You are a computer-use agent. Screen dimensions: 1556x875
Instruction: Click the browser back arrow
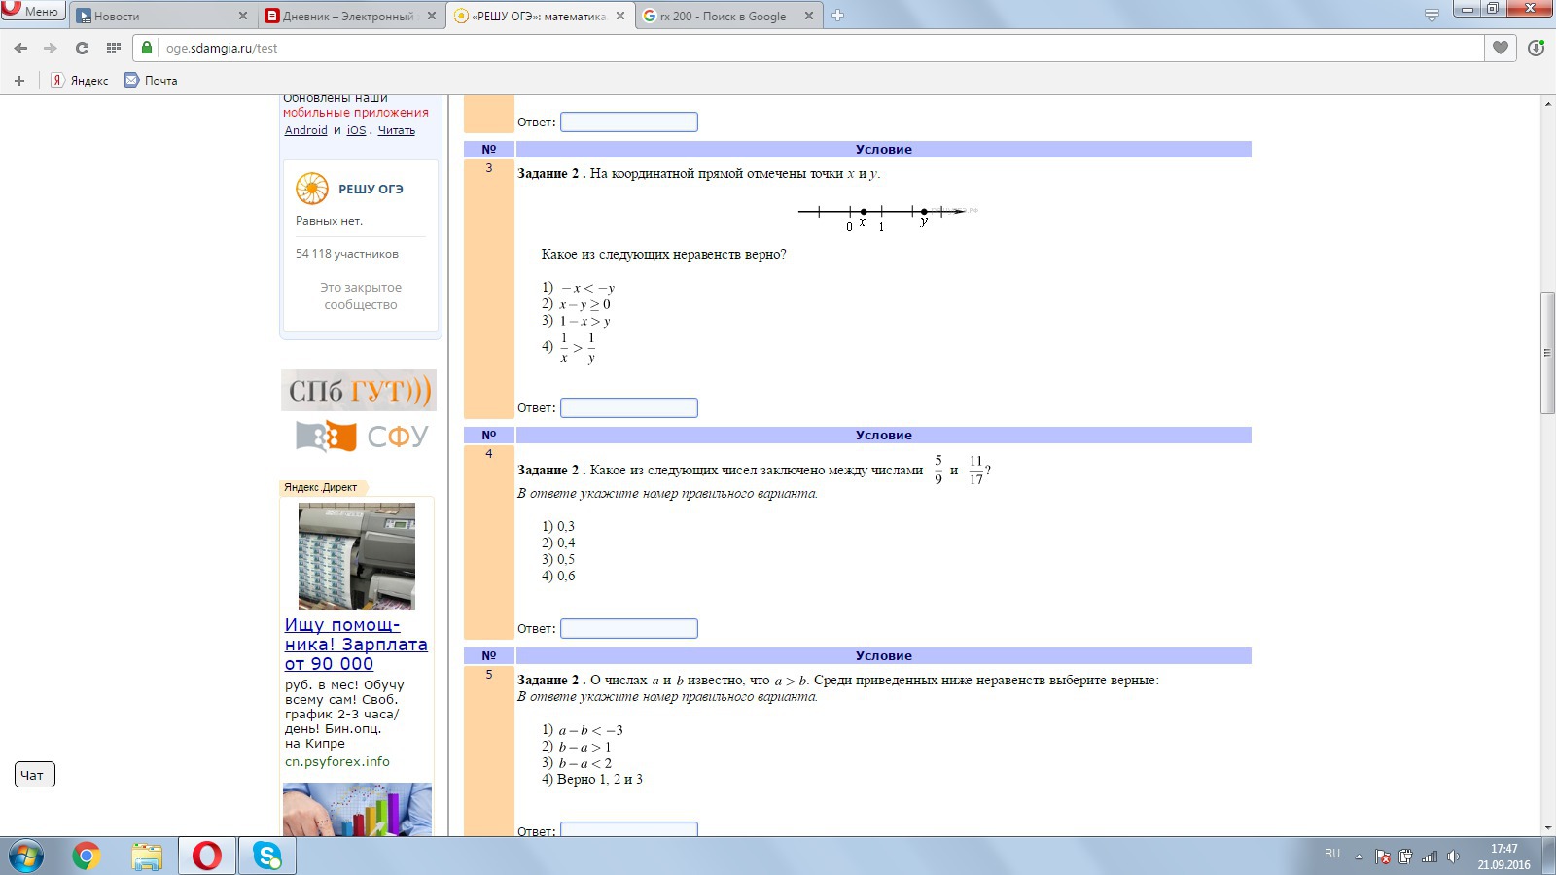20,48
